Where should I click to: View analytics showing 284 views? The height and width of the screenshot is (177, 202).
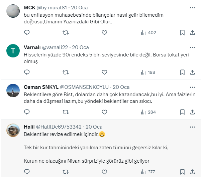click(x=148, y=112)
